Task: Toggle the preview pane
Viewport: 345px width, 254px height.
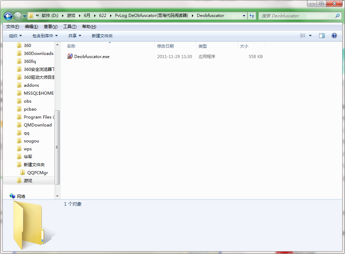Action: click(322, 36)
